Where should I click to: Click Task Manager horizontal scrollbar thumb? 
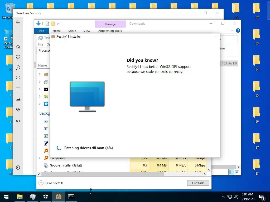103,174
